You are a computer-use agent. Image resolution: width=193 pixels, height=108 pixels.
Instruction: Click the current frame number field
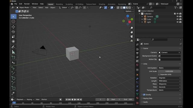pyautogui.click(x=100, y=100)
